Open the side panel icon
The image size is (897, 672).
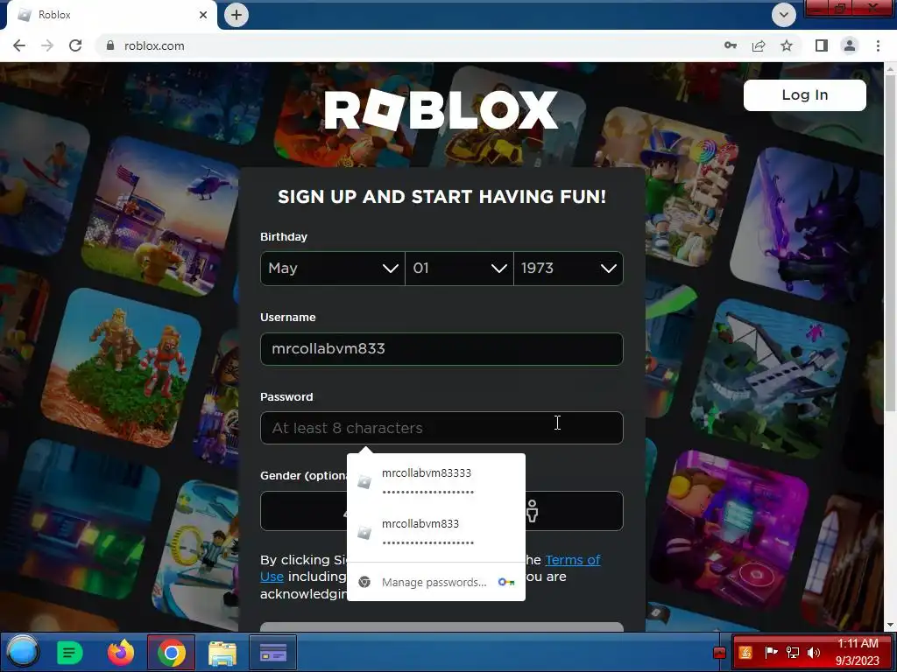click(x=822, y=45)
